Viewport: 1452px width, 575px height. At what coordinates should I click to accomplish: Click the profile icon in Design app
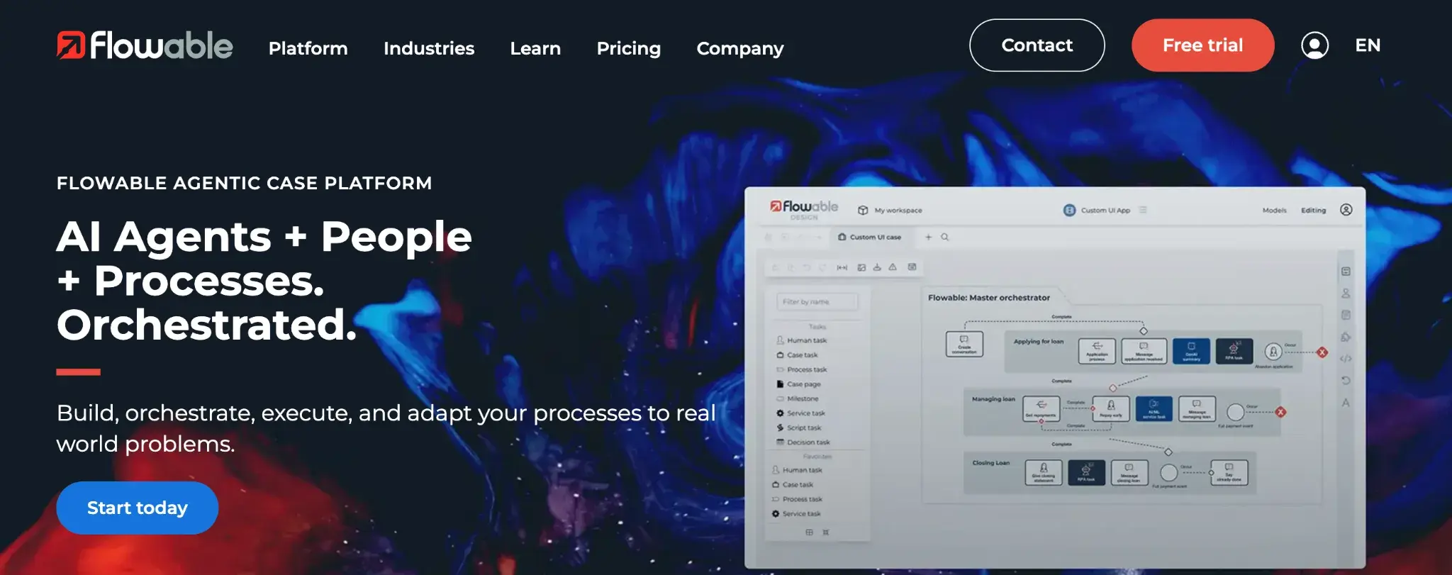tap(1346, 210)
